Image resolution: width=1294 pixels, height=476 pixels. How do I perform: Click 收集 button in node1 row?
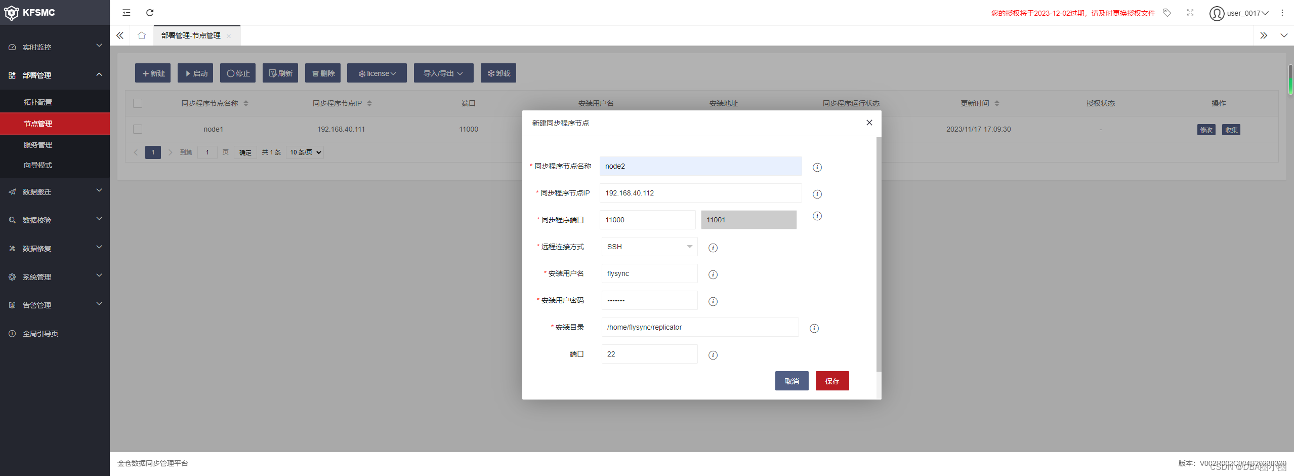pyautogui.click(x=1231, y=130)
